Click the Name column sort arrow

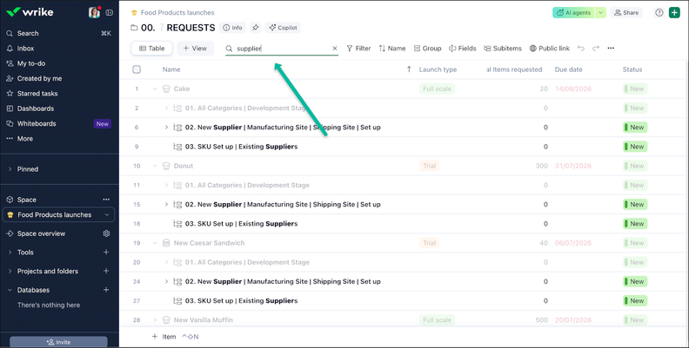click(x=409, y=69)
